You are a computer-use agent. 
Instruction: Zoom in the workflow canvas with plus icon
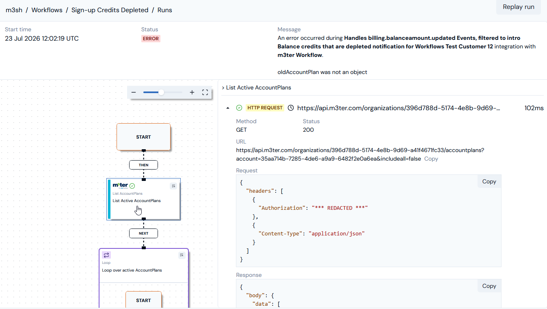[192, 92]
